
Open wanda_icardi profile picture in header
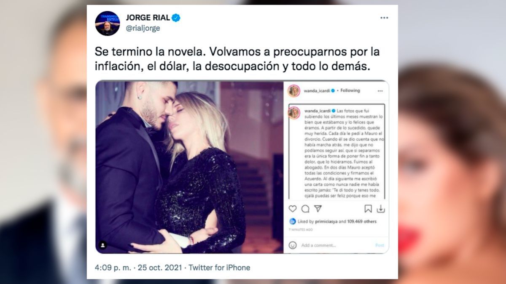click(293, 91)
